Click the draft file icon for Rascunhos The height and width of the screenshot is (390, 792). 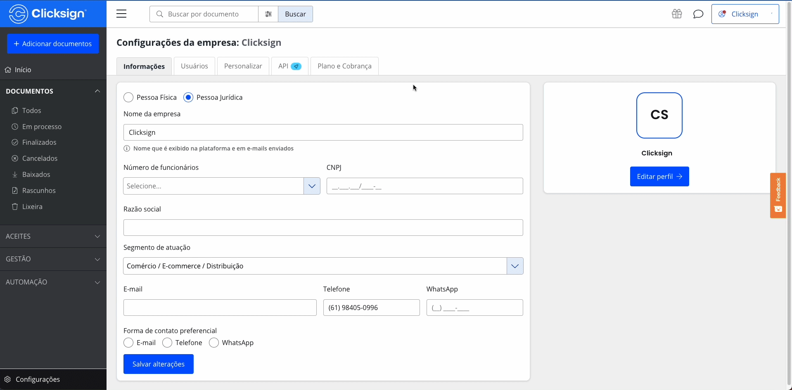pos(15,190)
